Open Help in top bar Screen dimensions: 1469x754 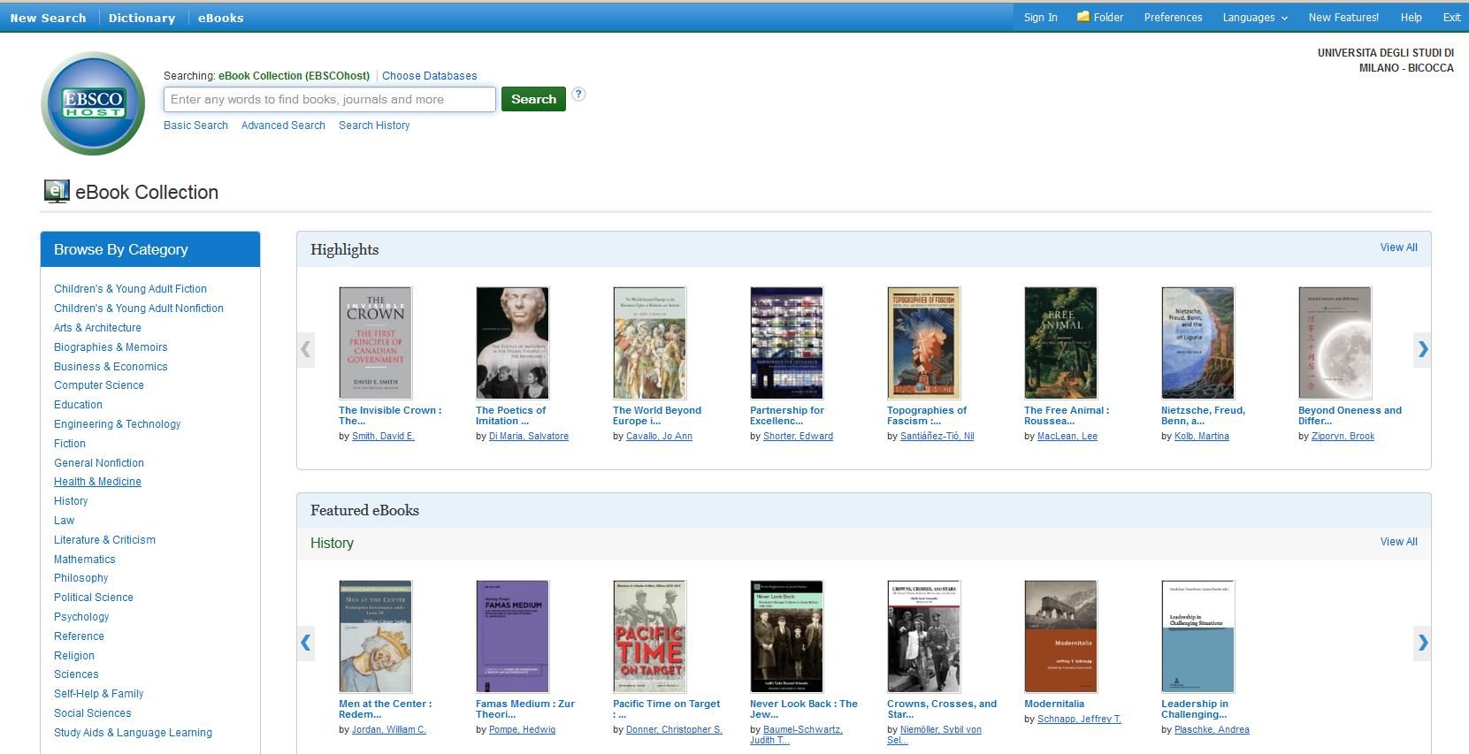click(x=1411, y=18)
